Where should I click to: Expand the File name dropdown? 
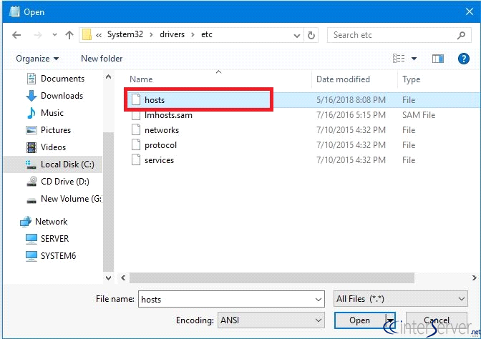point(319,299)
